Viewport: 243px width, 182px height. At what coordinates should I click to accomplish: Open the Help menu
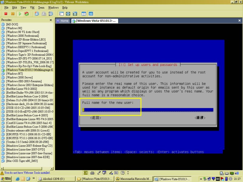click(65, 8)
